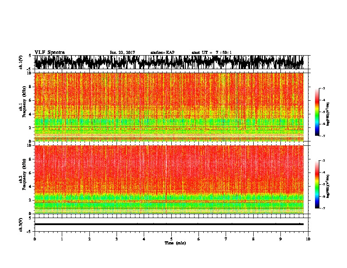Click the "4" frequency tick of ch.1 spectrogram

31,114
